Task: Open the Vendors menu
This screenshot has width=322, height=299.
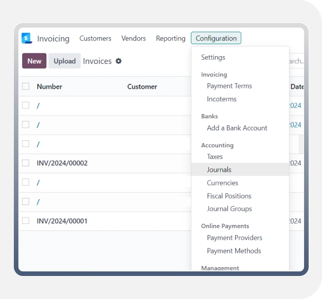Action: coord(133,38)
